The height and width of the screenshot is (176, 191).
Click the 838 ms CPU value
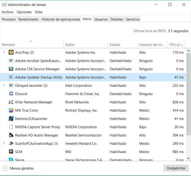pos(178,102)
